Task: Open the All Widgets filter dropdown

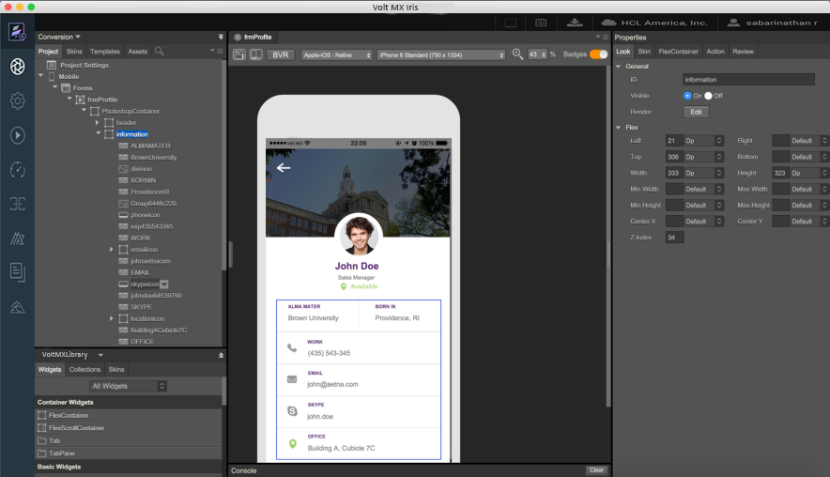Action: point(129,386)
